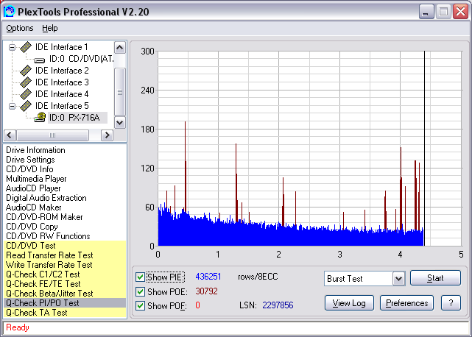Open Drive Information function

point(35,150)
